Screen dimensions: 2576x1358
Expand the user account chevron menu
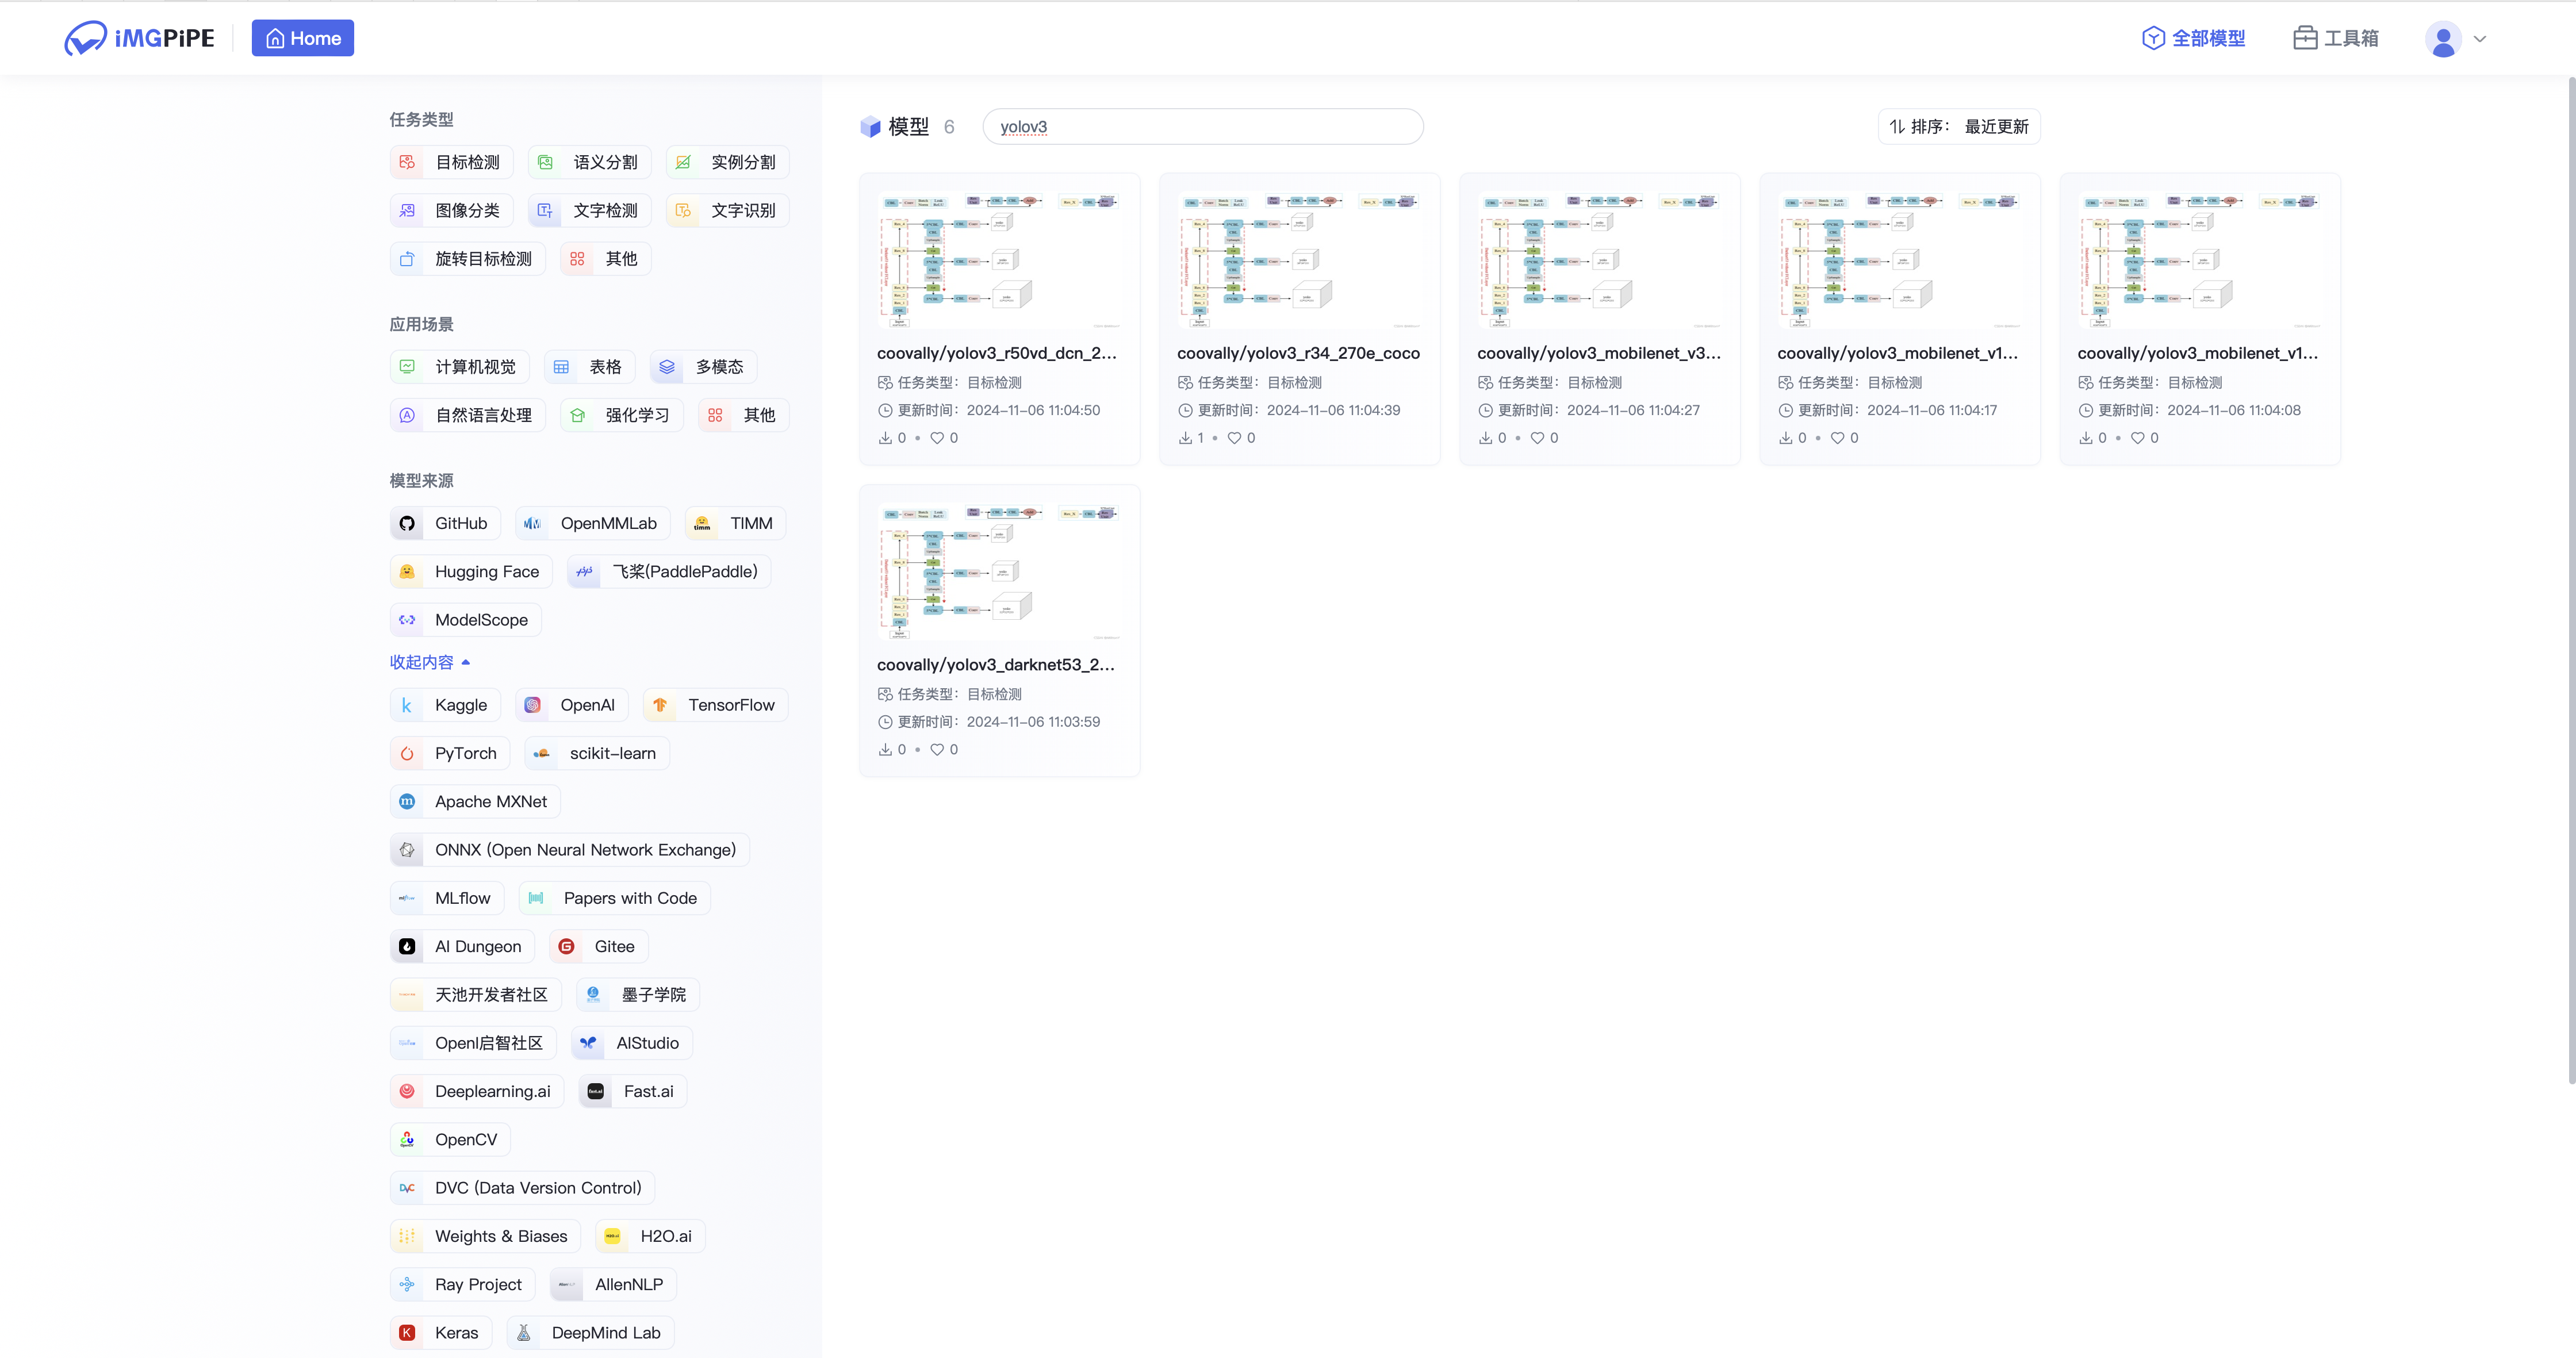(x=2479, y=39)
